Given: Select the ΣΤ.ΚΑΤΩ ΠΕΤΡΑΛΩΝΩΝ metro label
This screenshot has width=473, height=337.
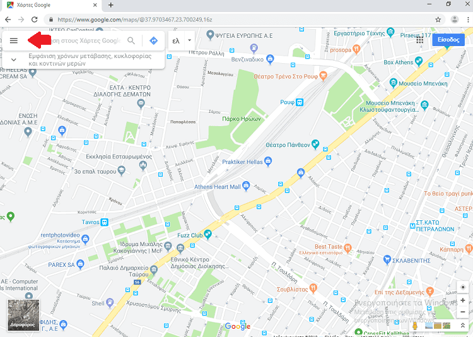Looking at the screenshot, I should point(435,226).
